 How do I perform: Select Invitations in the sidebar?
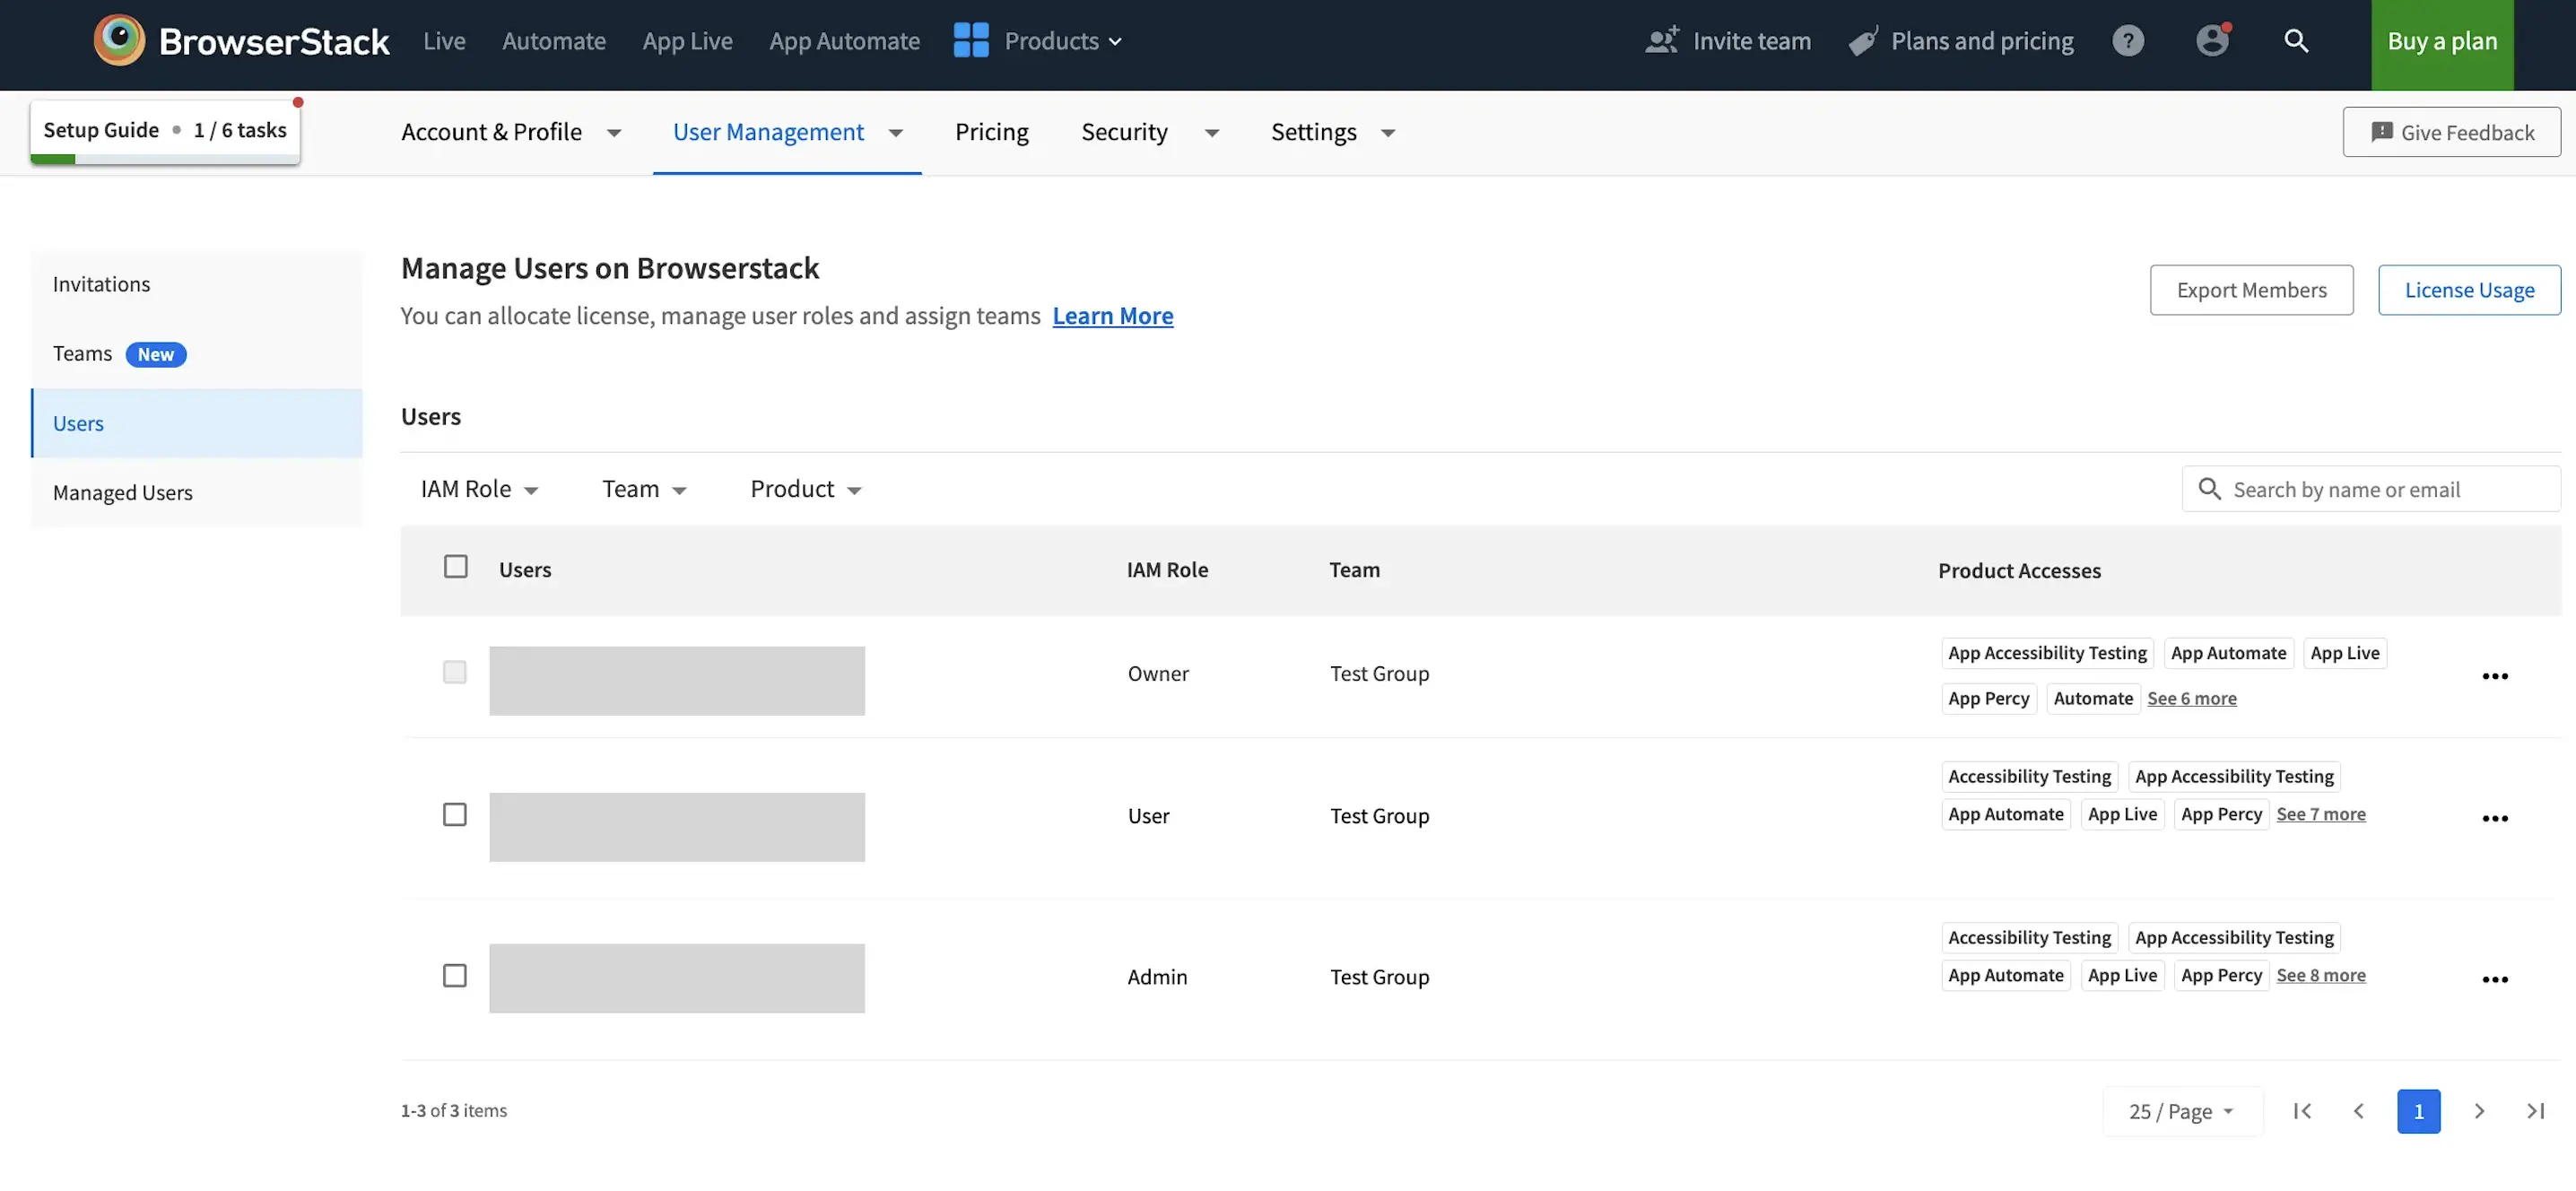(x=197, y=284)
